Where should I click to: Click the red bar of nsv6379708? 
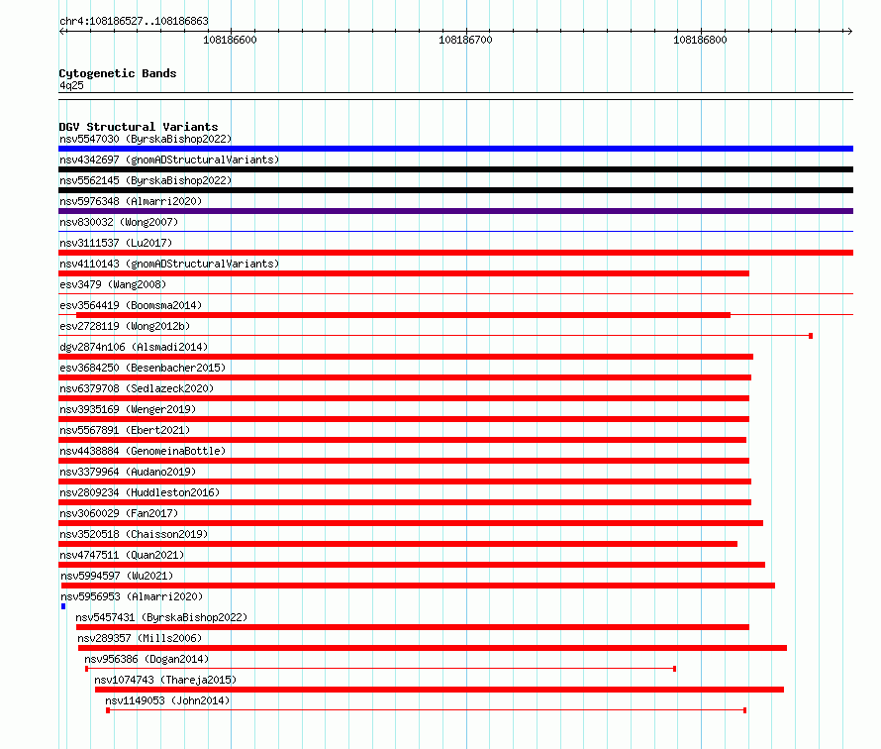pos(404,398)
